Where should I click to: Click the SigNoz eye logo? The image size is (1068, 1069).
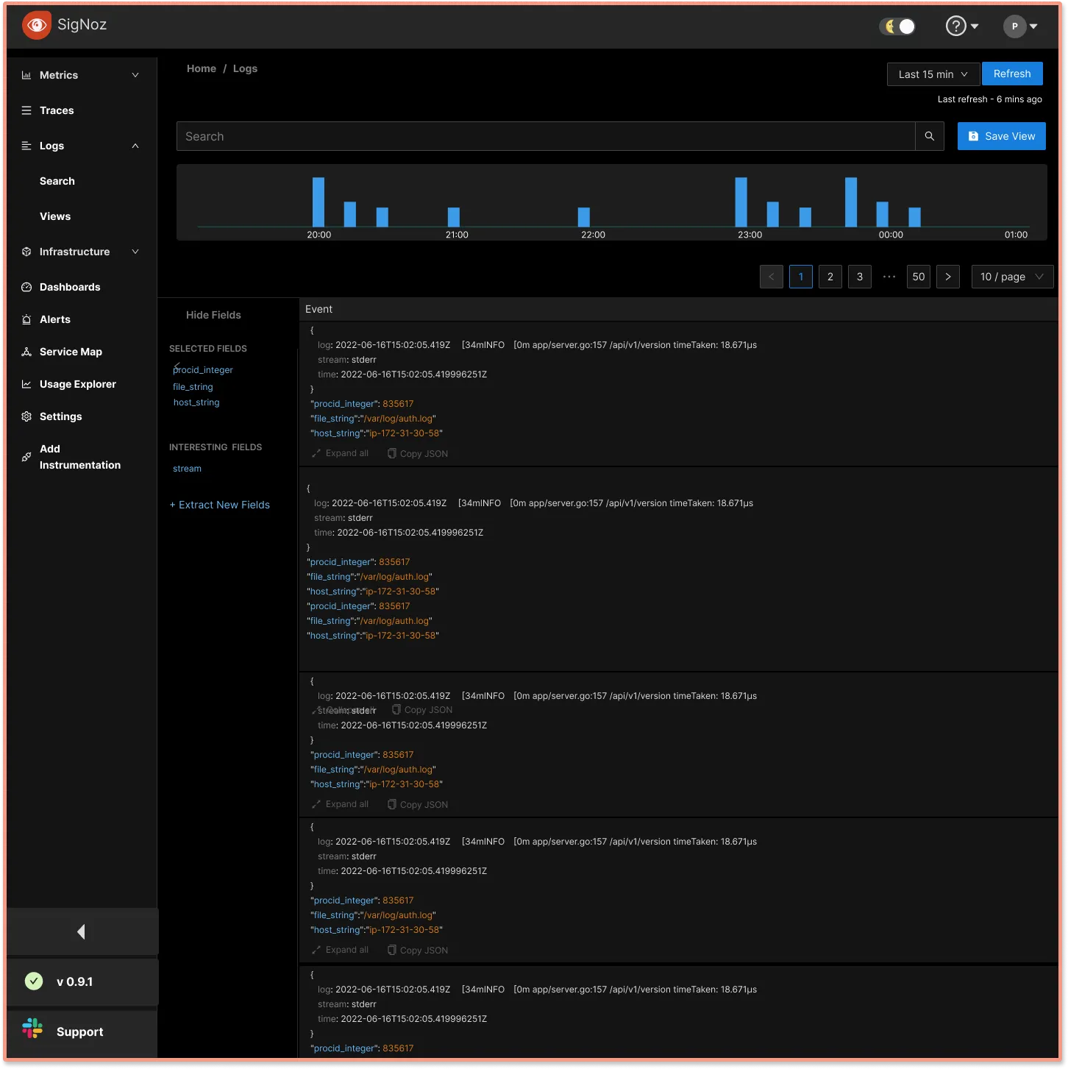[x=36, y=25]
